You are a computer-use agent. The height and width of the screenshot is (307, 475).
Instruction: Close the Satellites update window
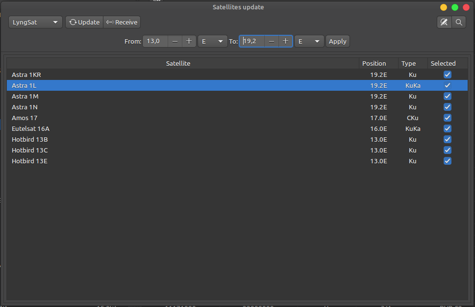466,7
